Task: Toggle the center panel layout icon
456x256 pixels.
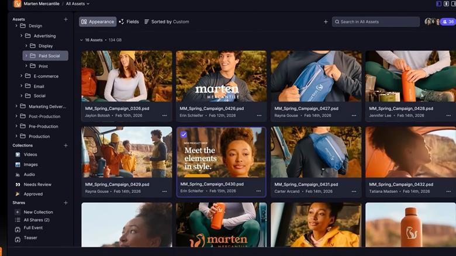Action: (446, 4)
